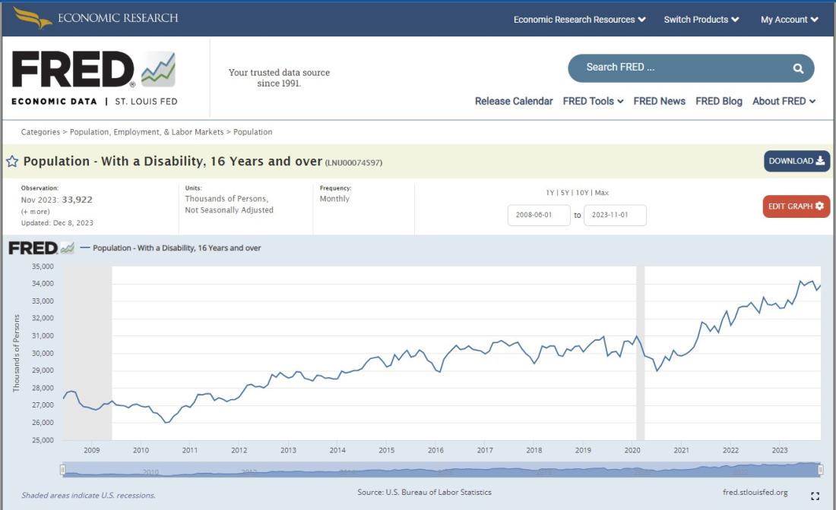Viewport: 836px width, 510px height.
Task: Click the 2015 x-axis label
Action: [387, 450]
